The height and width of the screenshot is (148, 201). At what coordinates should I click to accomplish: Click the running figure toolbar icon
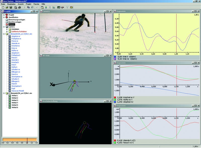[x=50, y=8]
